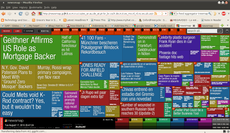Open Could Mets void K-Rod contract story
The height and width of the screenshot is (133, 230).
click(x=23, y=104)
